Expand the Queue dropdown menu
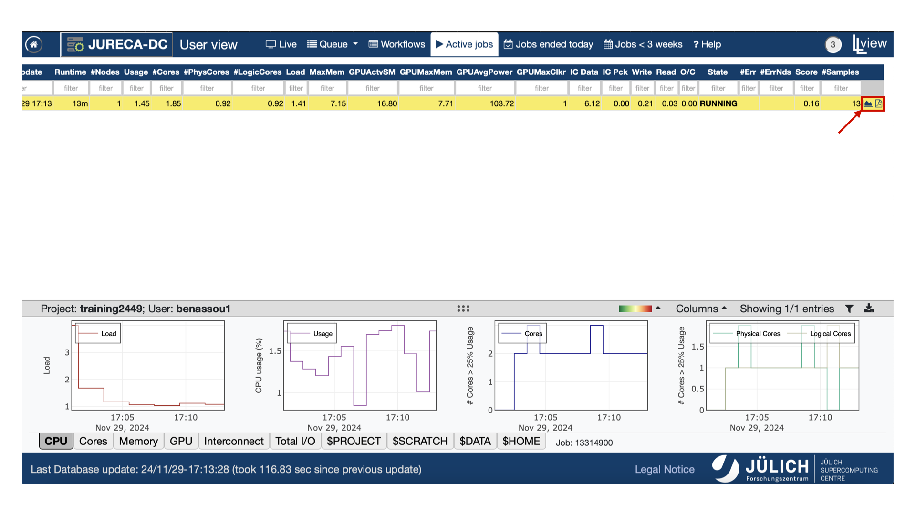The width and height of the screenshot is (916, 515). tap(333, 44)
